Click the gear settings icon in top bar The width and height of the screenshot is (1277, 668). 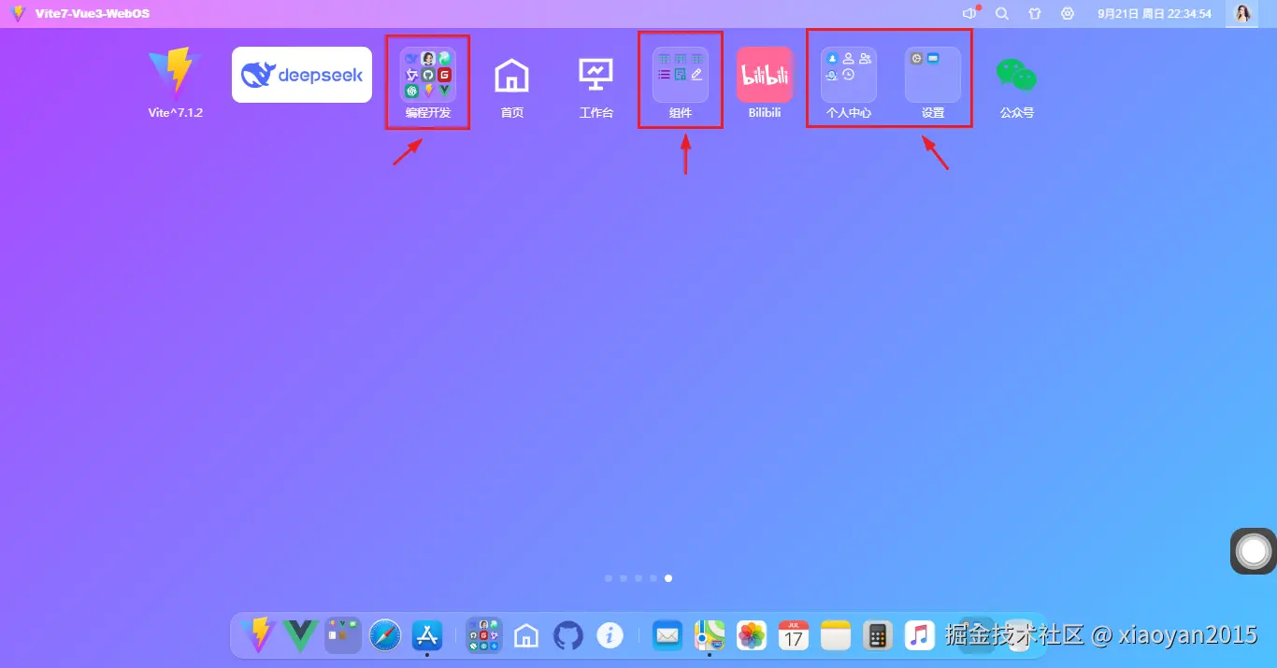point(1068,14)
